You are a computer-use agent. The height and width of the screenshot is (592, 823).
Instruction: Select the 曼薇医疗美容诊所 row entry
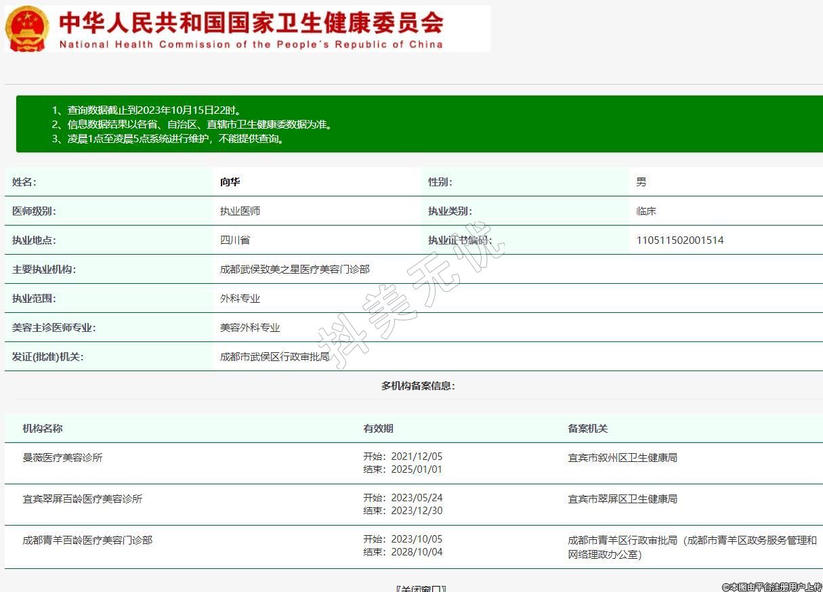(63, 458)
